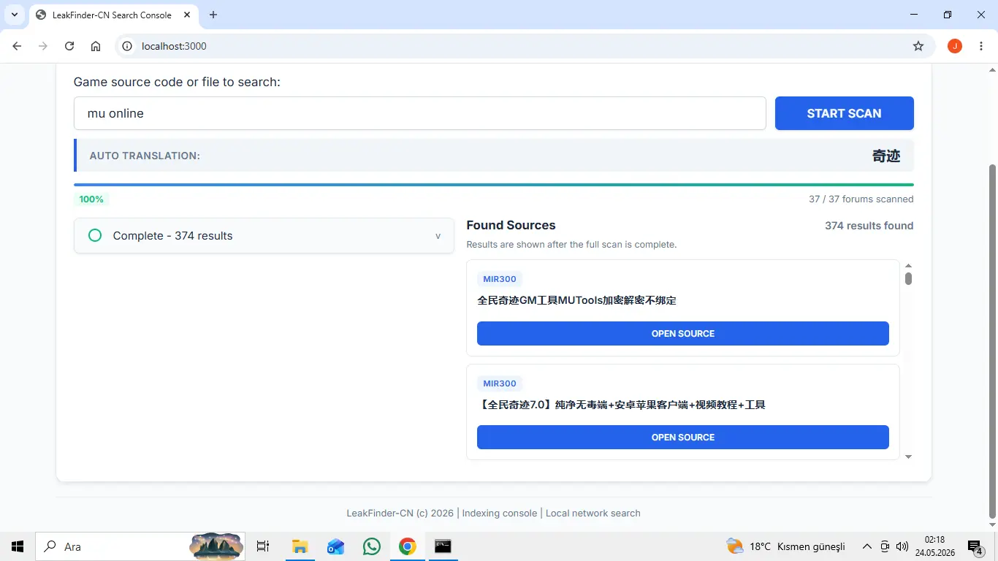Click the scan progress bar
This screenshot has width=998, height=561.
click(494, 185)
